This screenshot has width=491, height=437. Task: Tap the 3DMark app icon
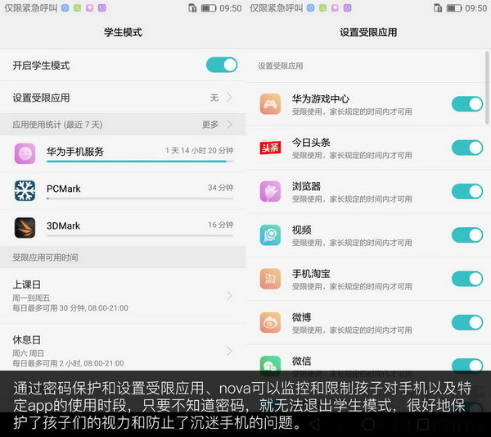click(x=25, y=228)
